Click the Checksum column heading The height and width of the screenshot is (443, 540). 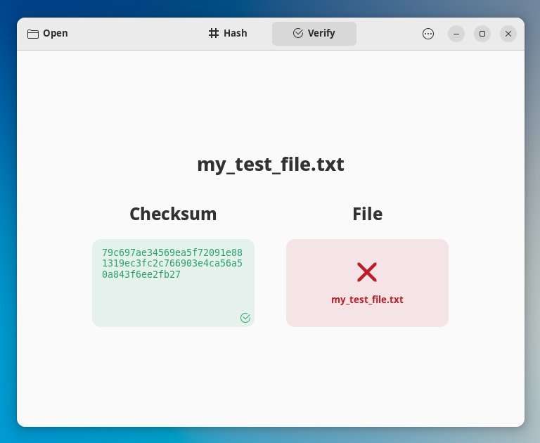click(173, 214)
